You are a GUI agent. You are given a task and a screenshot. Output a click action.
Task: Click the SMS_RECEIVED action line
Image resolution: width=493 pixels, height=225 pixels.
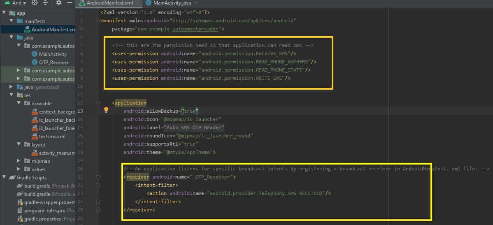(x=239, y=194)
